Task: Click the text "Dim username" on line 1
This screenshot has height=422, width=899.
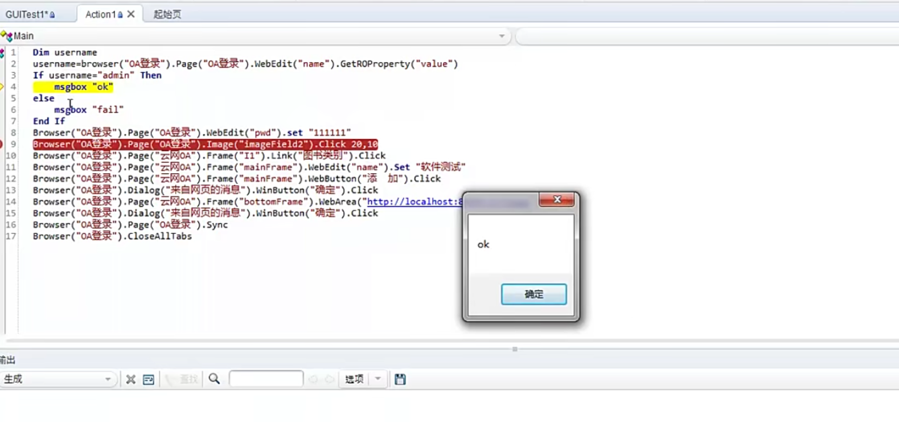Action: click(x=65, y=52)
